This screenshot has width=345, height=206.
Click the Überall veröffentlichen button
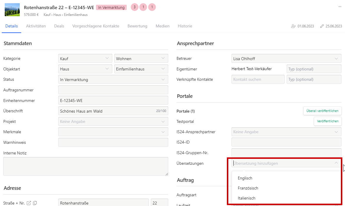tap(322, 111)
